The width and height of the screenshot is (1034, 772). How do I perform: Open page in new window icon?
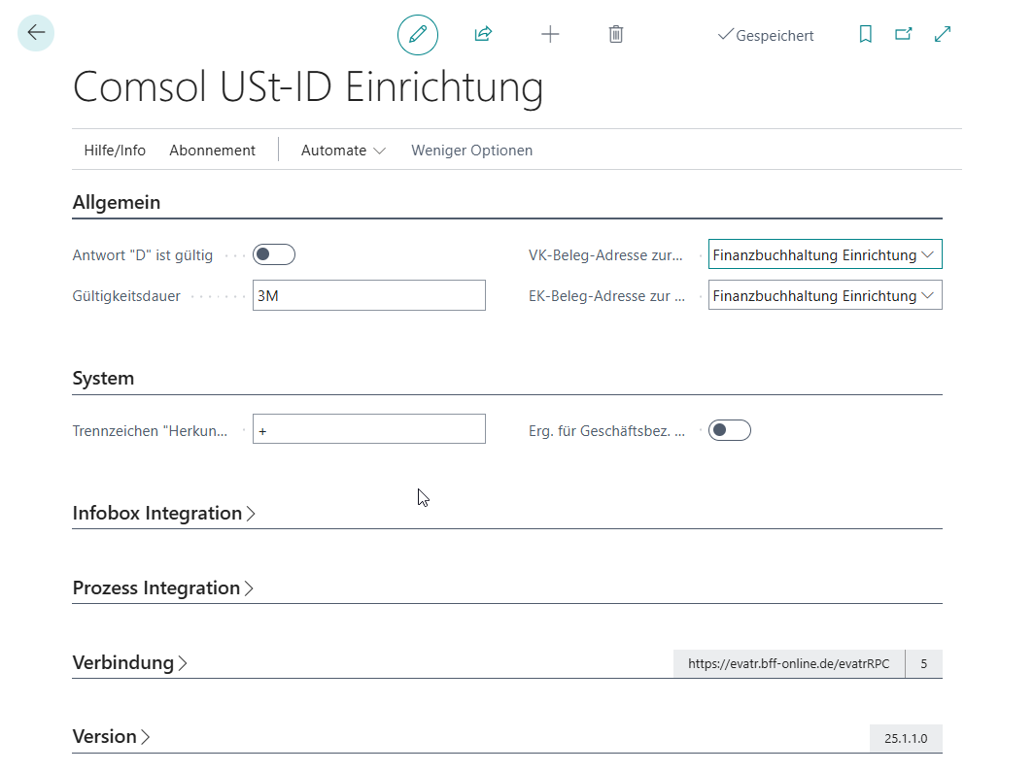904,34
